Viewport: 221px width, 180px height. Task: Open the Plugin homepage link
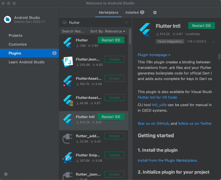pos(152,55)
